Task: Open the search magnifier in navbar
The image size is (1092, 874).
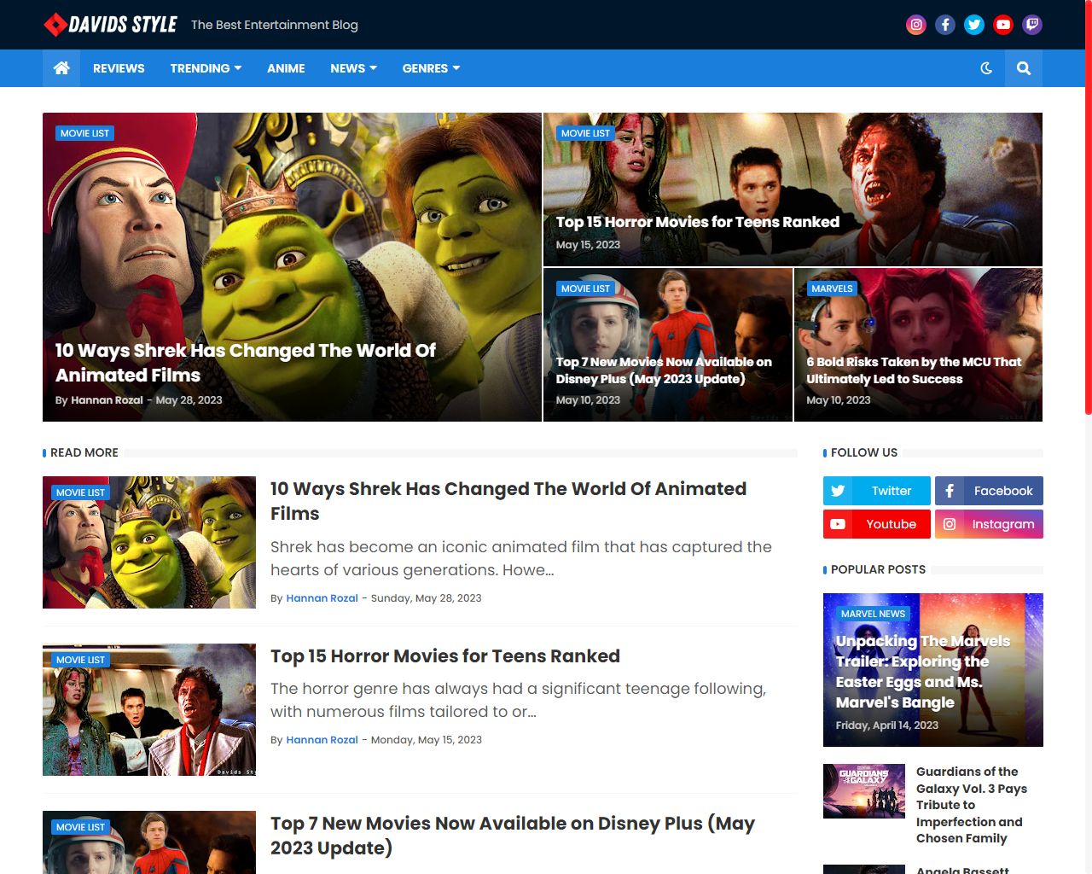Action: coord(1024,68)
